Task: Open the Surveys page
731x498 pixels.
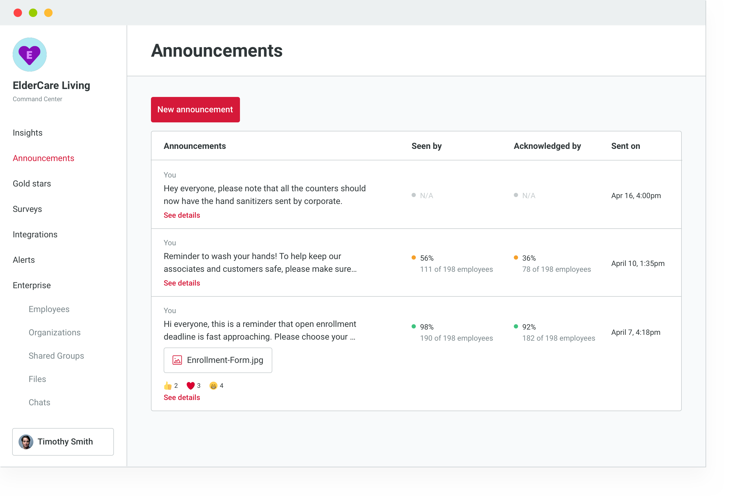Action: tap(27, 209)
